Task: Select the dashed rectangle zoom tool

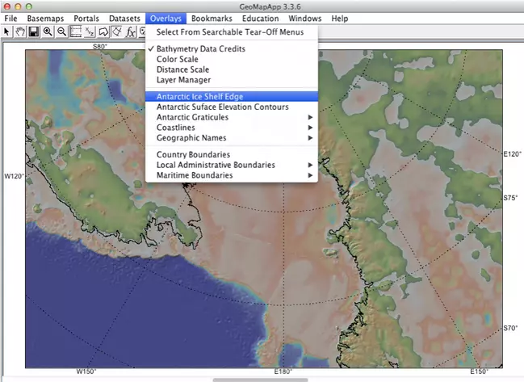Action: [x=76, y=31]
